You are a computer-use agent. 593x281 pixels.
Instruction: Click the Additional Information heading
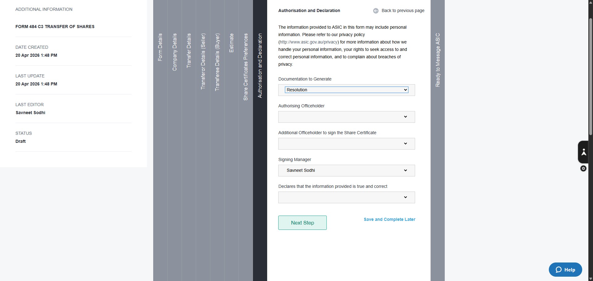tap(44, 9)
